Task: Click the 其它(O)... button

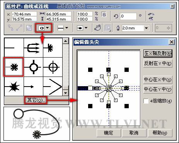Action: pos(36,100)
